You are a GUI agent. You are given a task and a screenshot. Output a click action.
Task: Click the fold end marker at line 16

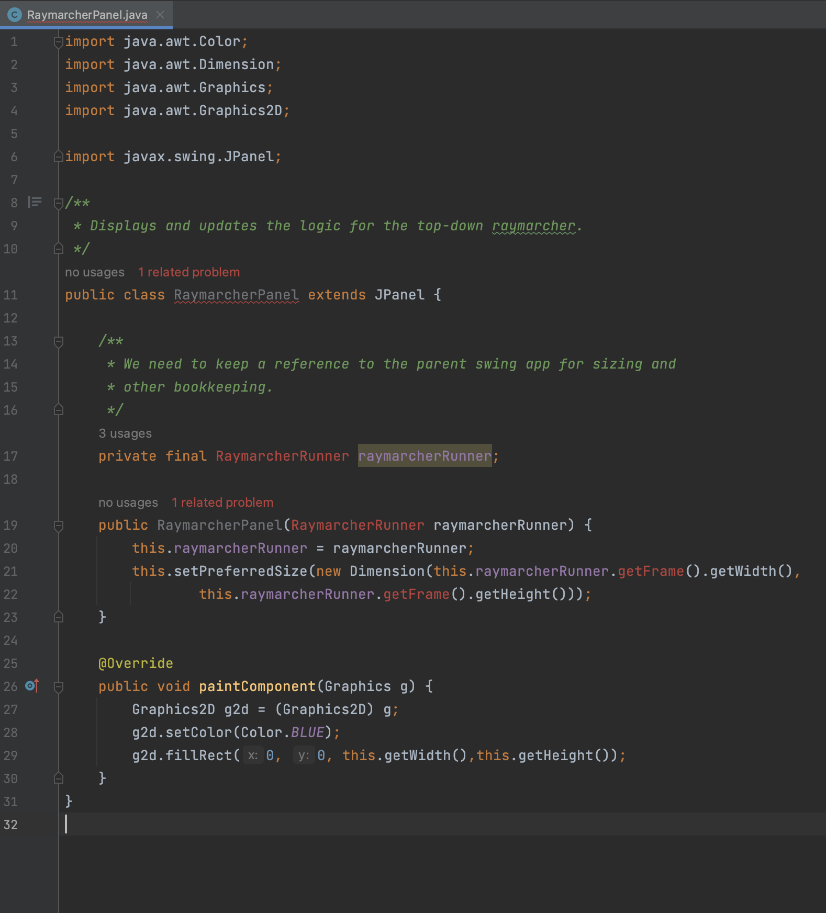click(59, 410)
